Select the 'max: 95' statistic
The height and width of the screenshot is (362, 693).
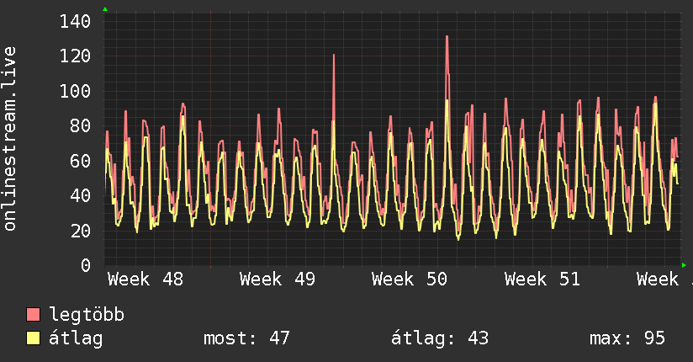(x=627, y=338)
